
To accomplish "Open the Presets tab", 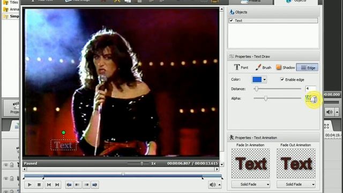I will (x=251, y=2).
